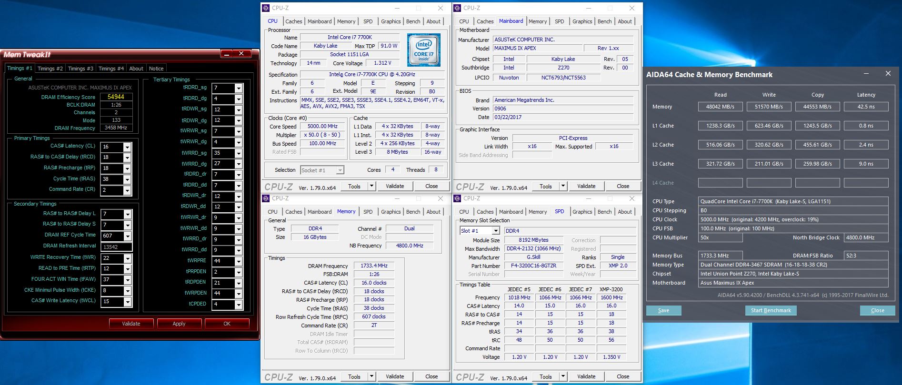
Task: Expand the DRAM REF Cycle Time dropdown
Action: 127,237
